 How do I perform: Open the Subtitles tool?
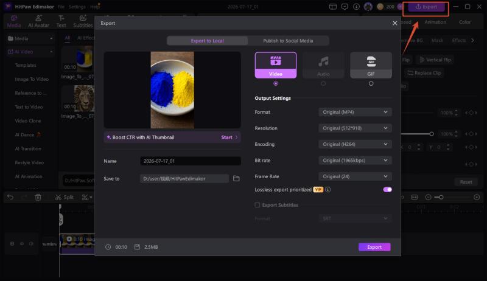pyautogui.click(x=83, y=21)
